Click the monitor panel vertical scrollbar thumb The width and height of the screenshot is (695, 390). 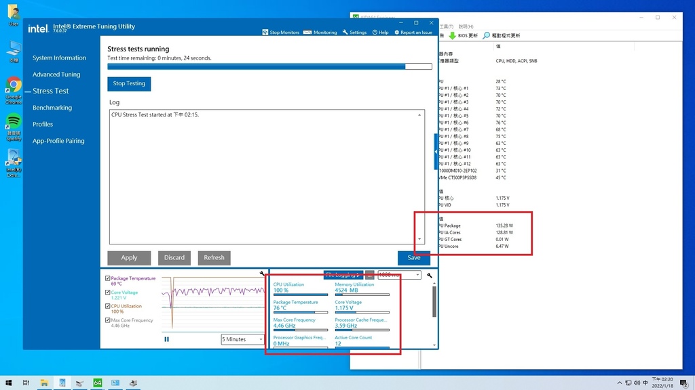434,301
